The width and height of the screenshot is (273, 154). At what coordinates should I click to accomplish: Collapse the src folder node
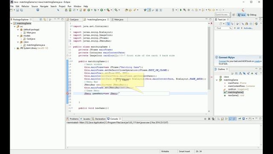(x=15, y=27)
